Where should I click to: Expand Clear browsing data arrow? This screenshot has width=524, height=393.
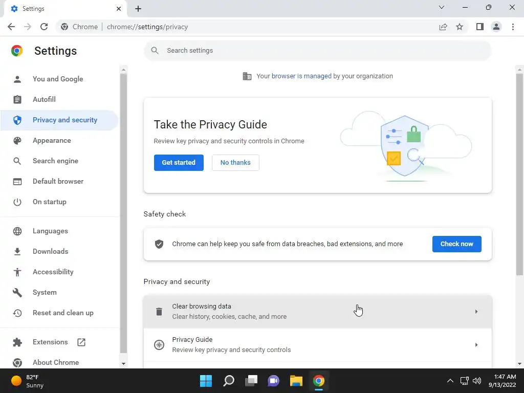(x=476, y=312)
